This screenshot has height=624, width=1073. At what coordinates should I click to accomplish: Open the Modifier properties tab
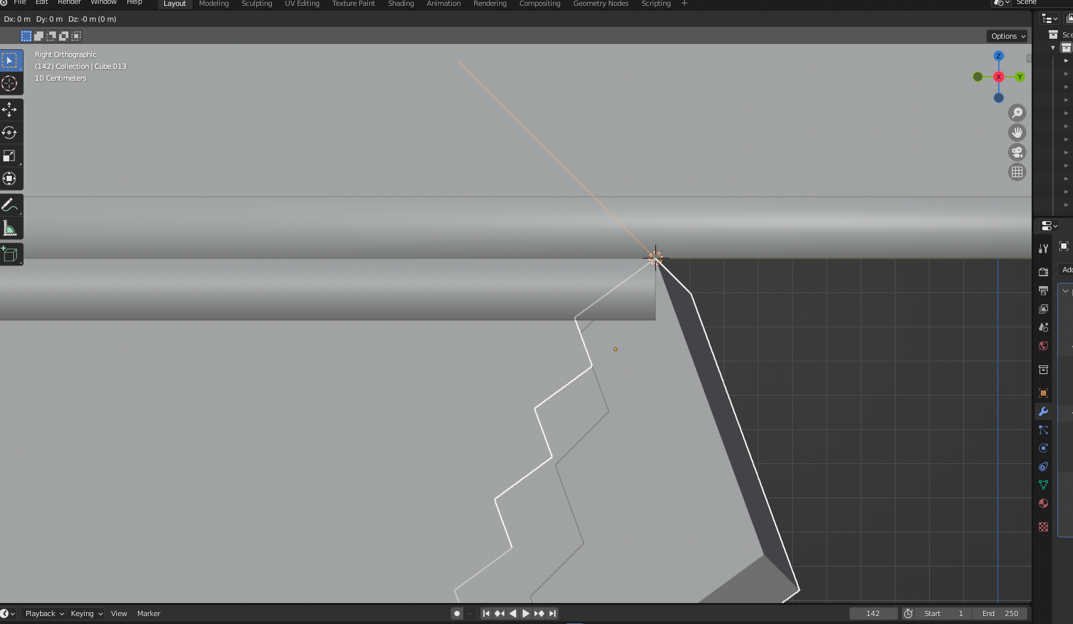click(x=1043, y=411)
